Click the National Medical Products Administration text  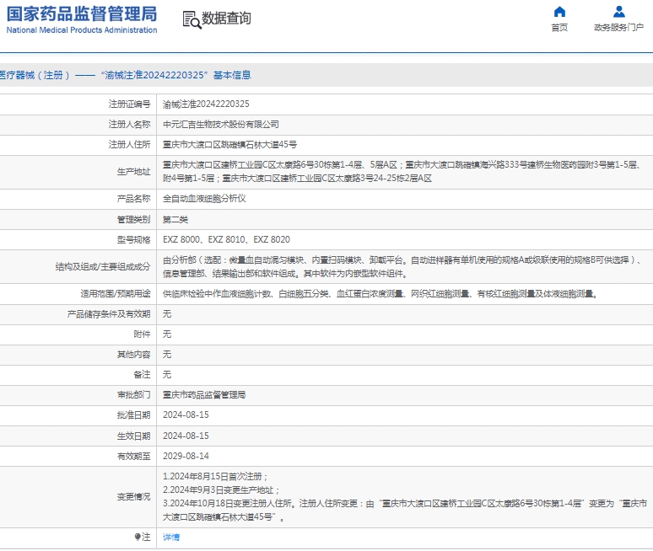click(x=82, y=30)
